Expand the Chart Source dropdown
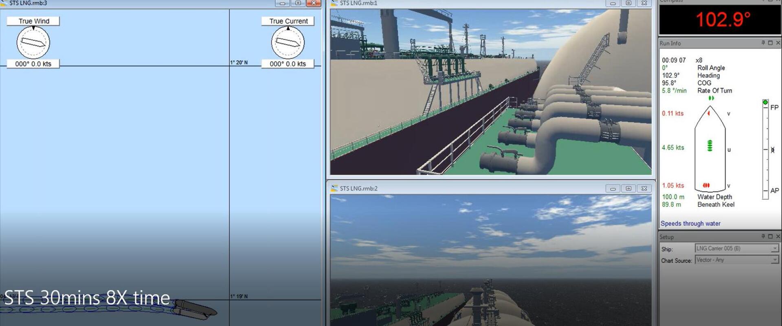This screenshot has width=782, height=326. 774,260
